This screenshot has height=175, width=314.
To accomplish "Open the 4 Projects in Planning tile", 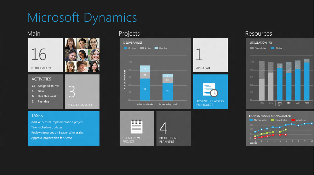I will click(x=174, y=128).
